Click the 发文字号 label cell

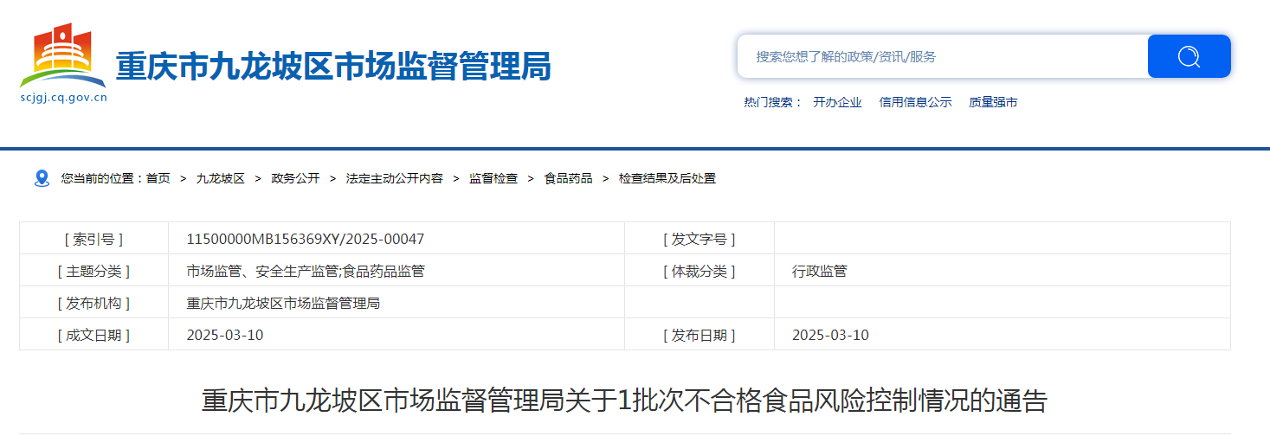pyautogui.click(x=699, y=239)
